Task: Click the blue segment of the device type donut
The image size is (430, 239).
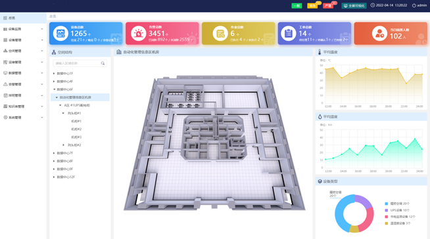Action: (x=340, y=213)
